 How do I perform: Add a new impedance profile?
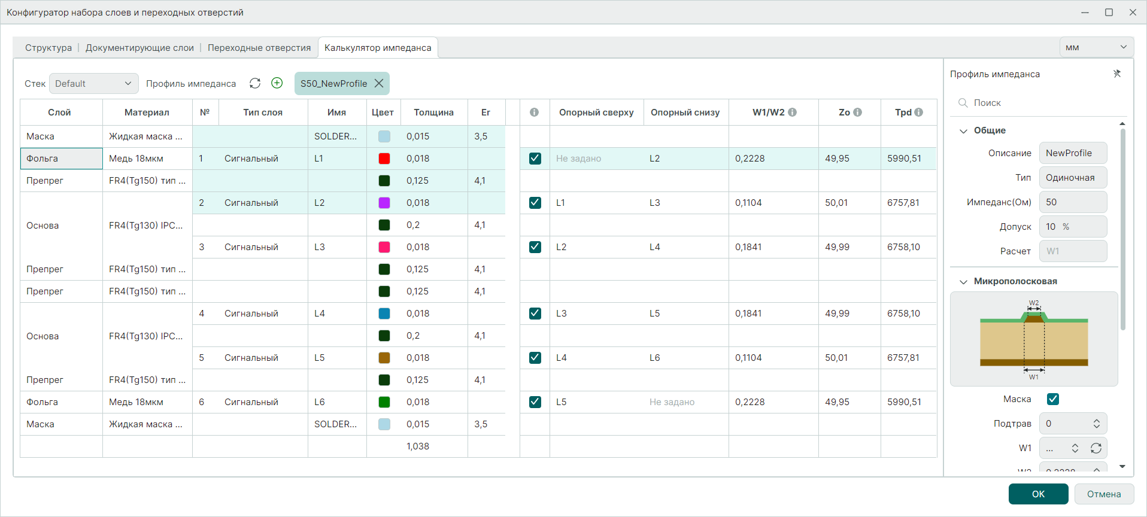277,83
